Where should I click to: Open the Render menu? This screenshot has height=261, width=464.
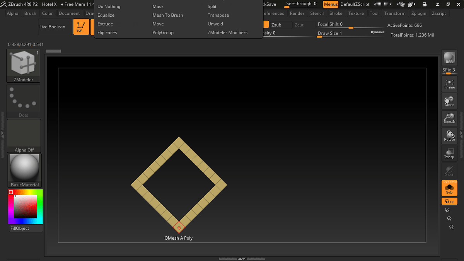297,13
